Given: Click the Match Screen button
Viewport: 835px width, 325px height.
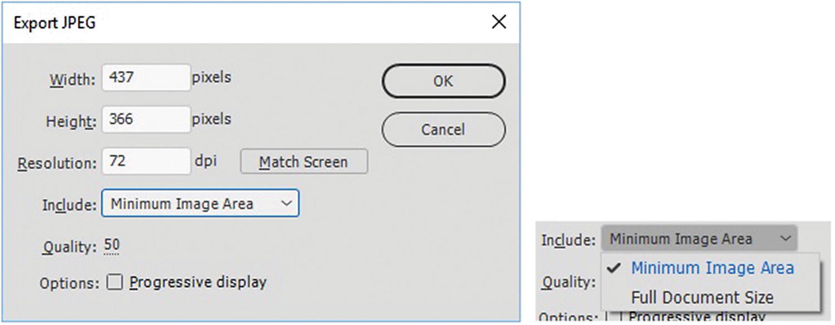Looking at the screenshot, I should click(x=303, y=162).
